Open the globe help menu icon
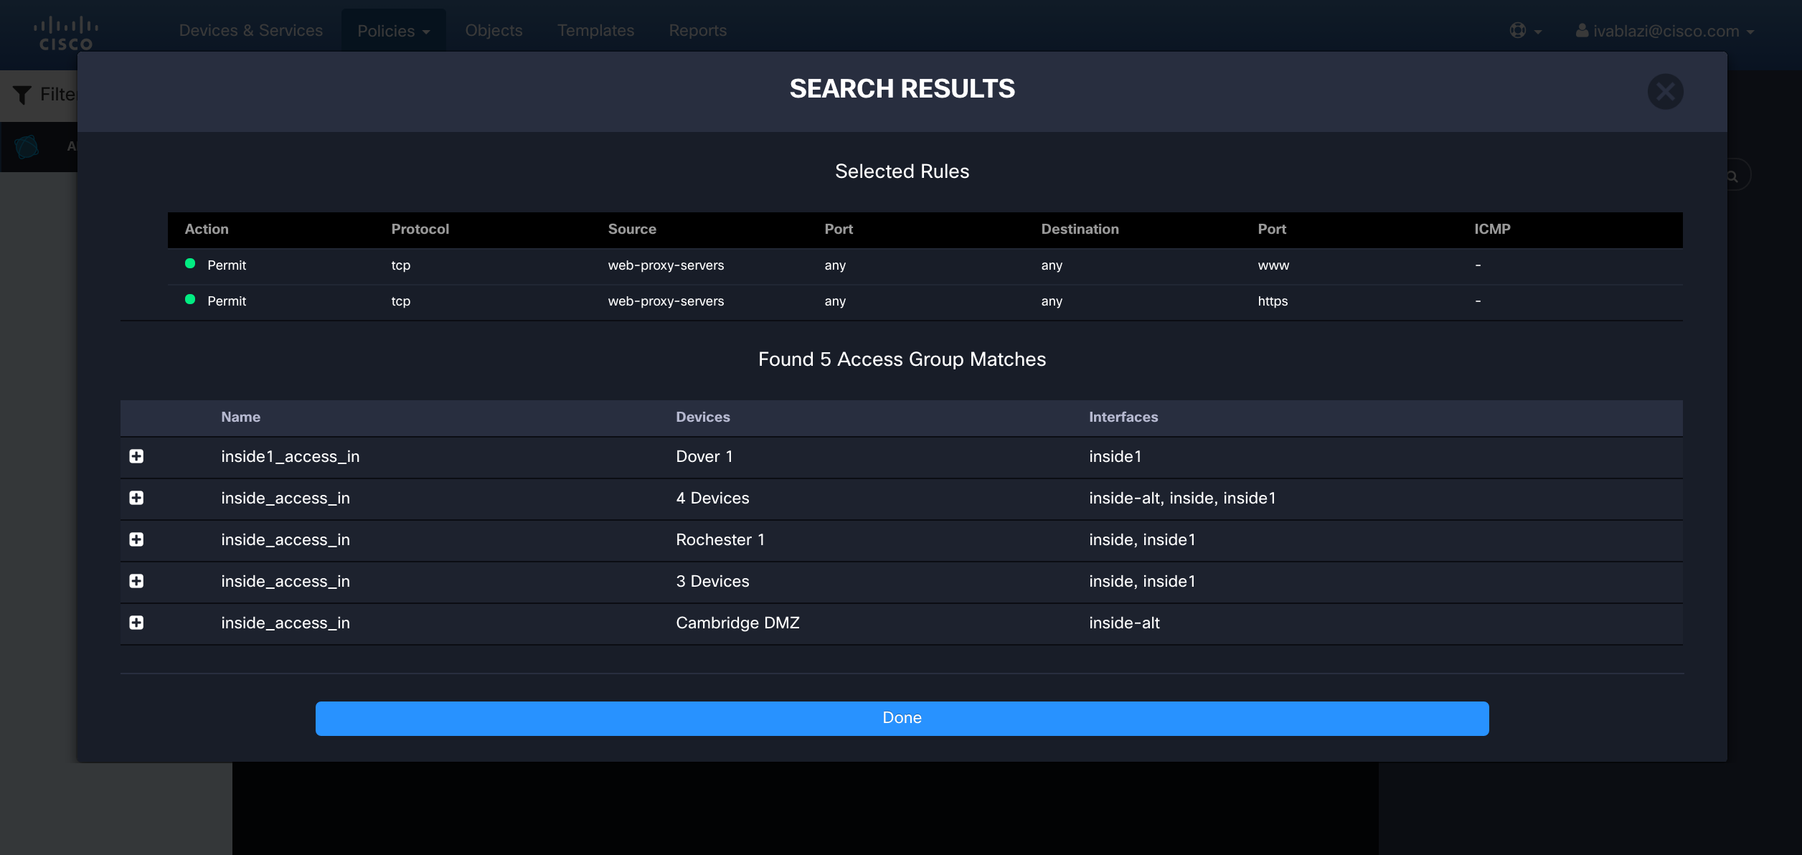Viewport: 1802px width, 855px height. click(x=1518, y=31)
